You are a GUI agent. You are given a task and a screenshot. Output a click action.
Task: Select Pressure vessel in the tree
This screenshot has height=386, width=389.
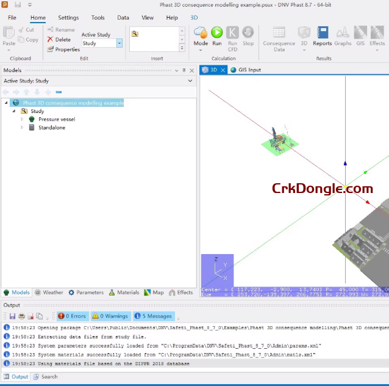[x=57, y=119]
